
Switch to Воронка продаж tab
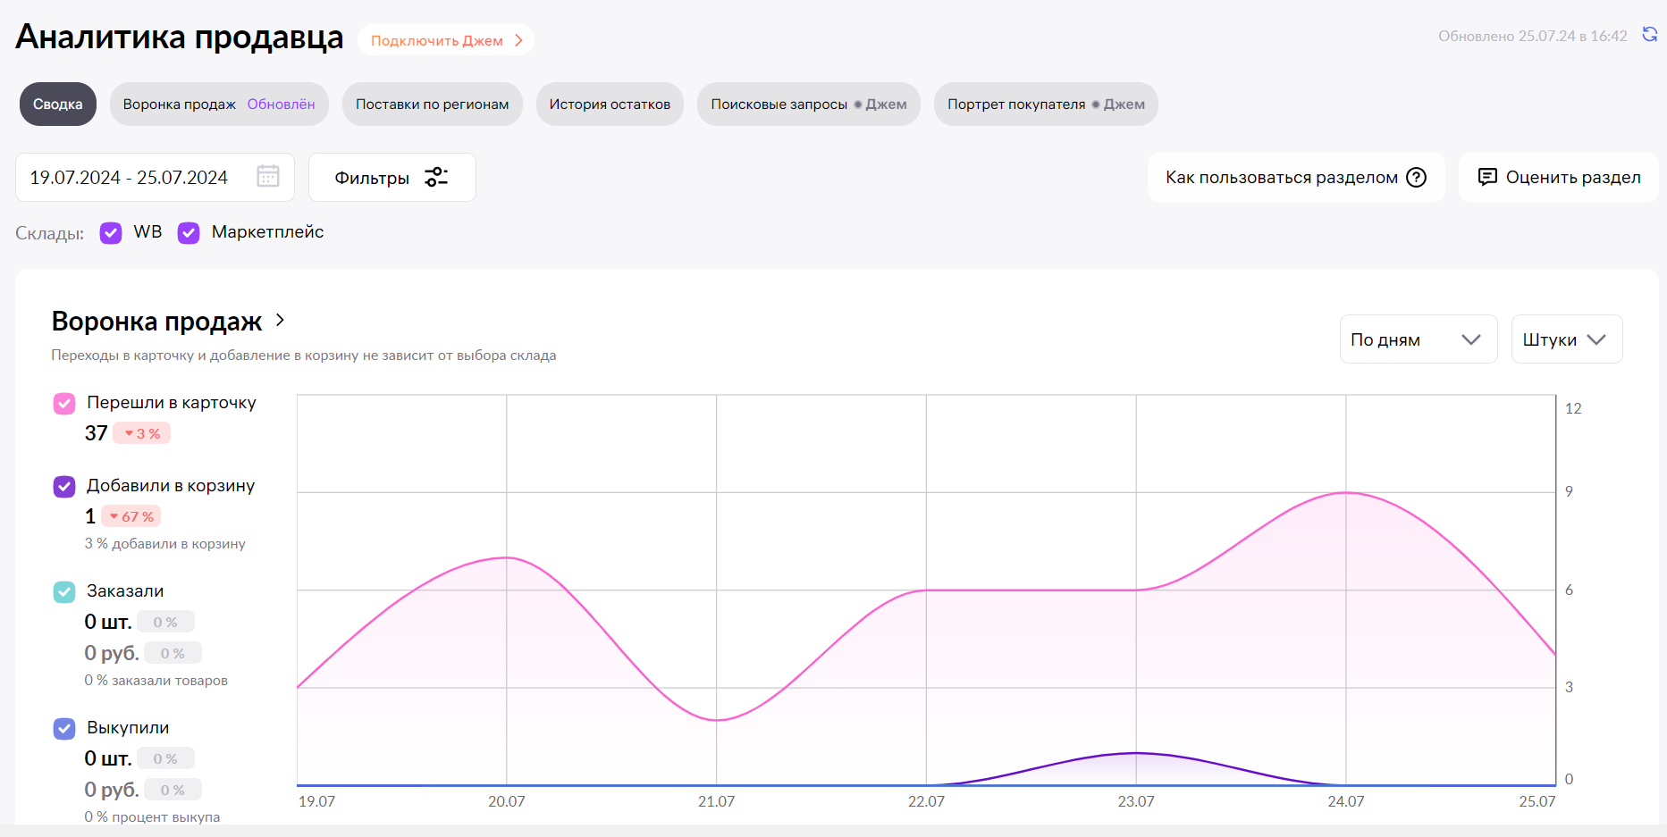(219, 105)
